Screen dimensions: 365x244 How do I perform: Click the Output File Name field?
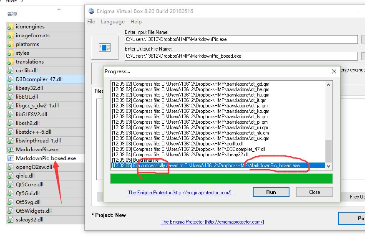click(x=241, y=56)
